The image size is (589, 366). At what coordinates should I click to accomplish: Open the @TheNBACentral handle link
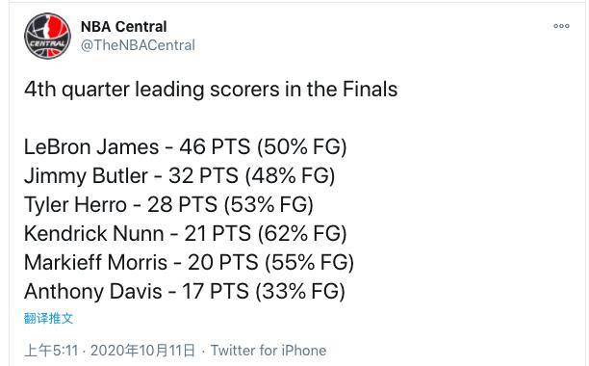[x=138, y=45]
